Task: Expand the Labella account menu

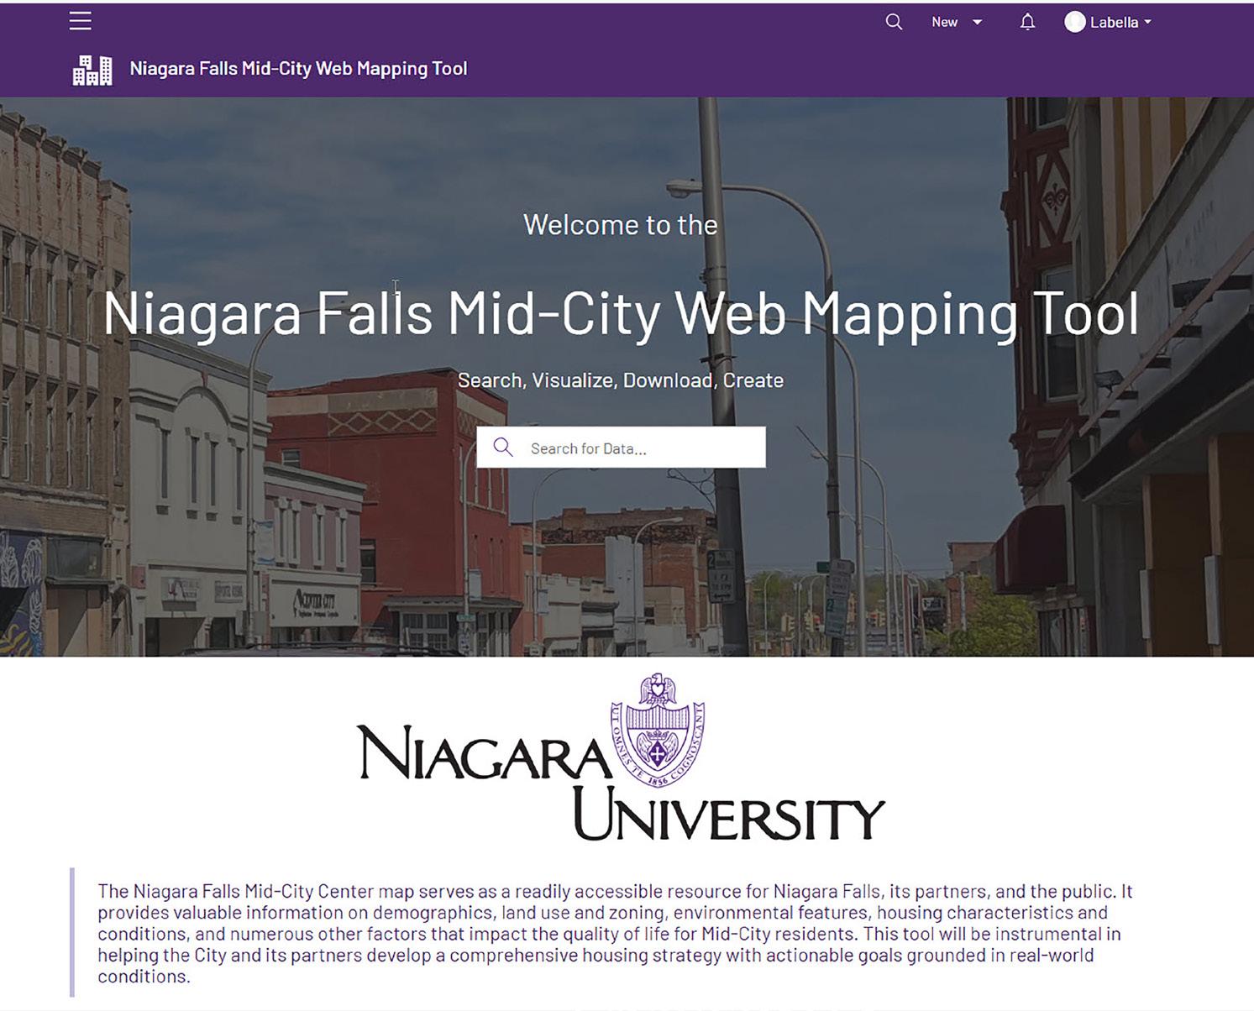Action: (x=1121, y=23)
